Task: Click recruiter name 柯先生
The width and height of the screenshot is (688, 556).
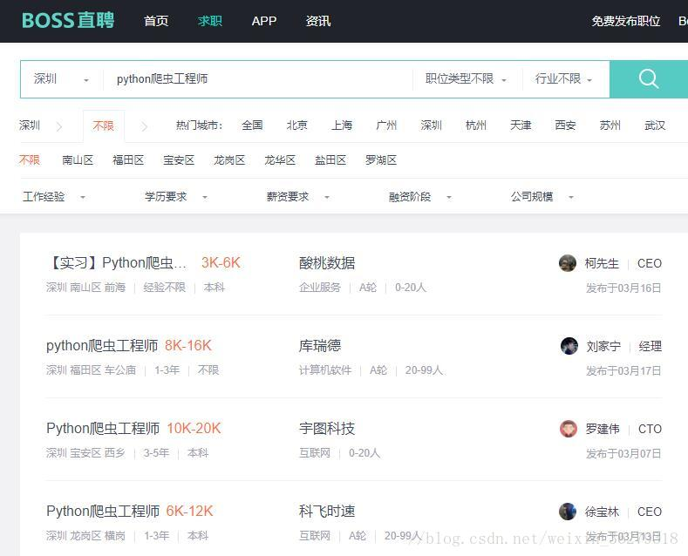Action: click(x=602, y=263)
